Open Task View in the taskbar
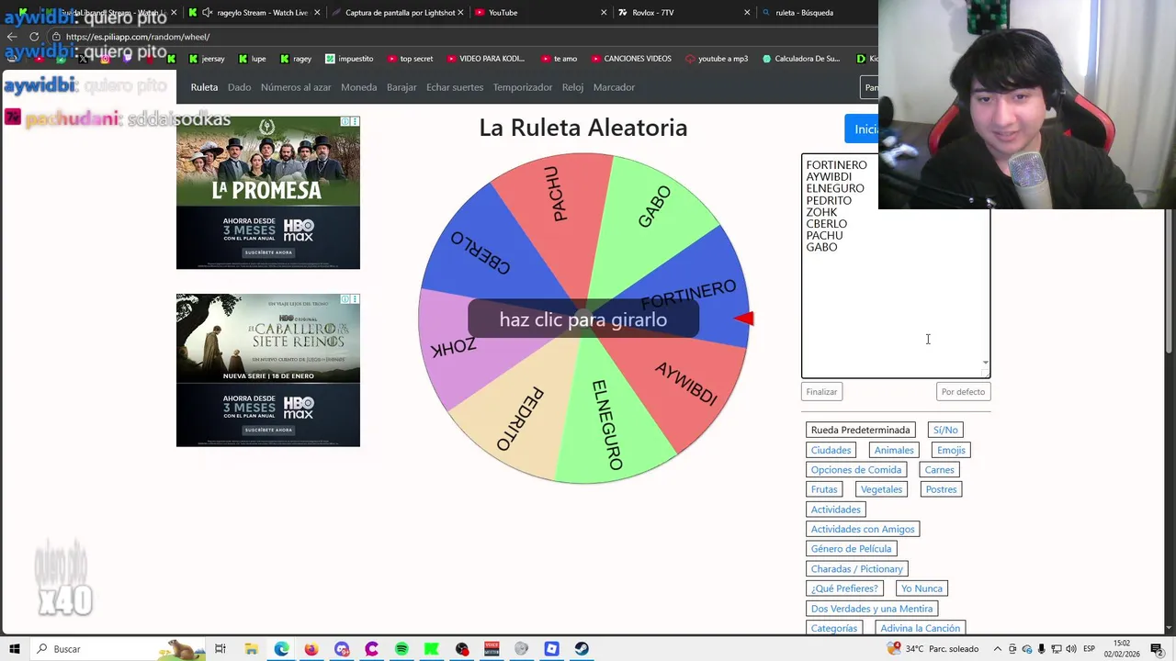 click(220, 649)
